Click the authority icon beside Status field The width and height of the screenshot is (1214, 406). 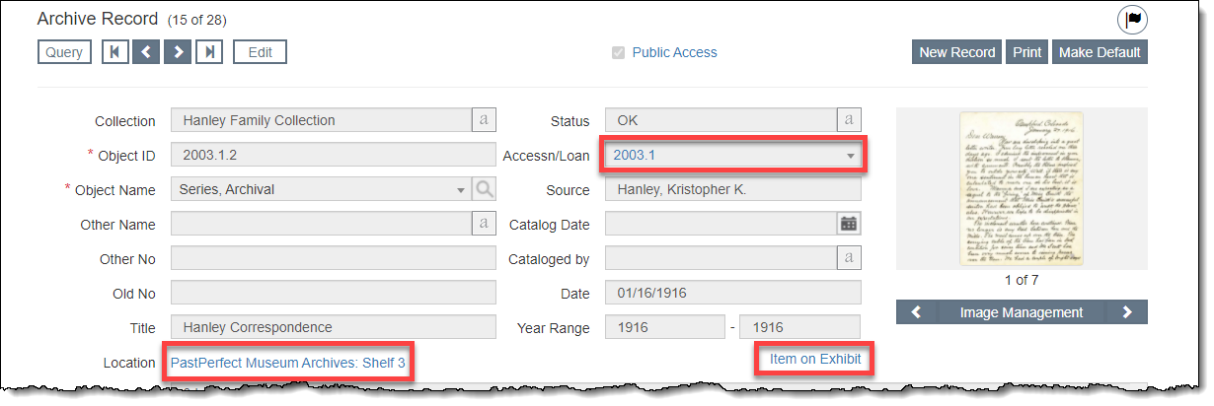[849, 120]
